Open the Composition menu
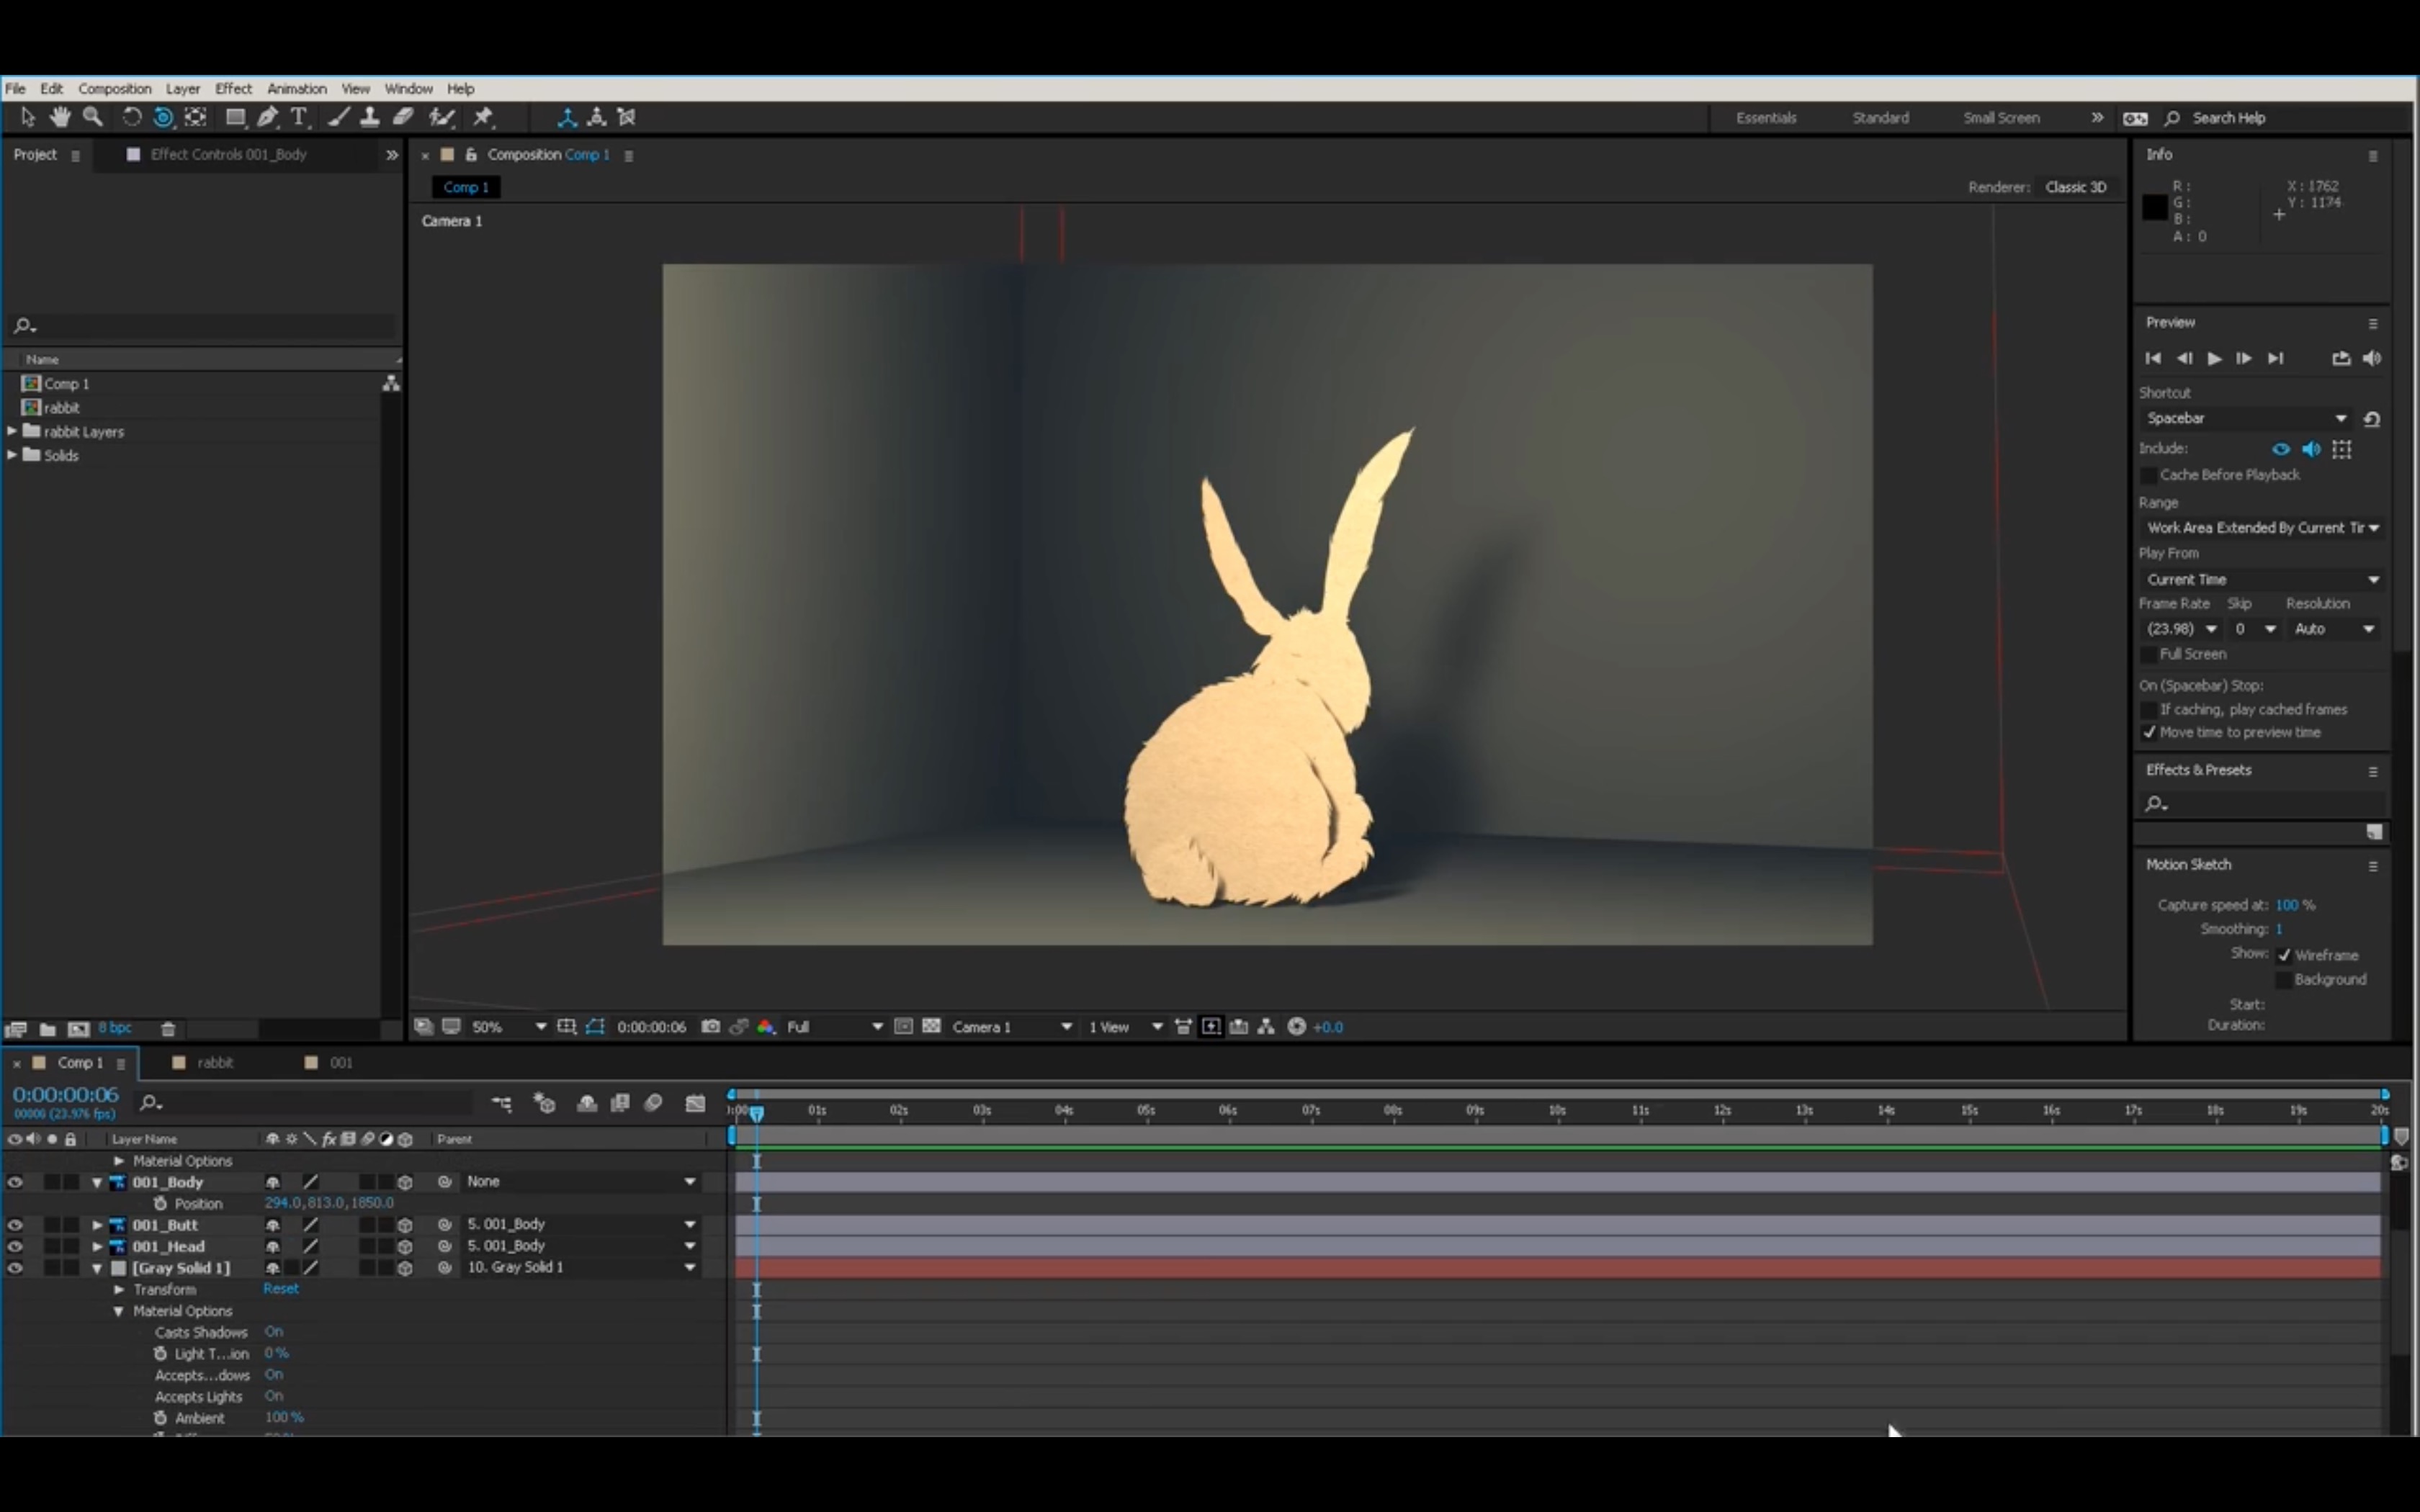Image resolution: width=2420 pixels, height=1512 pixels. 114,88
